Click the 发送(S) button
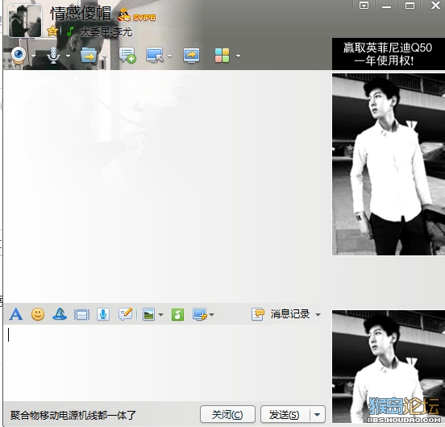445x427 pixels. pos(285,415)
